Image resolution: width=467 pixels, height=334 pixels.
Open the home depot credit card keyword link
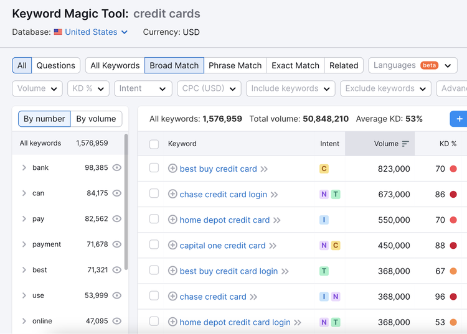pyautogui.click(x=225, y=220)
